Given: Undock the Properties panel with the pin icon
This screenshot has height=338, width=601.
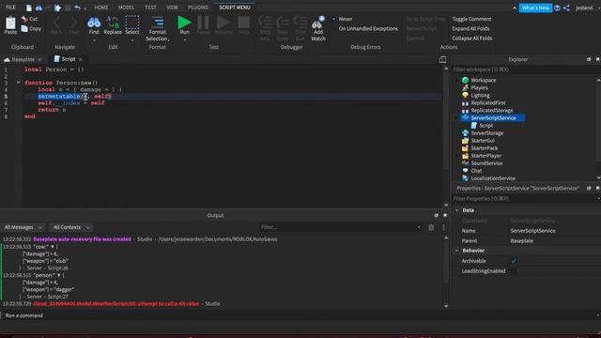Looking at the screenshot, I should [x=589, y=188].
